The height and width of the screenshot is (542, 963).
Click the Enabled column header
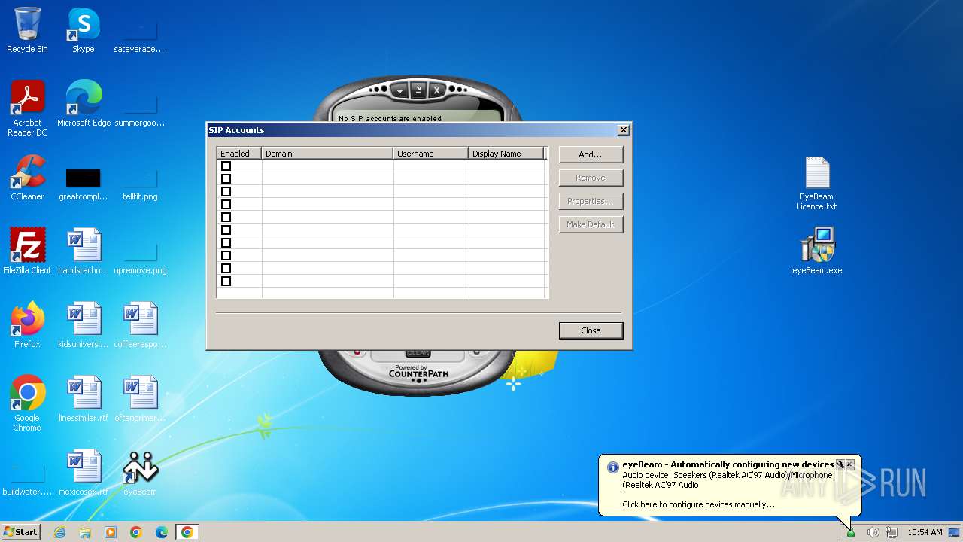pos(239,154)
